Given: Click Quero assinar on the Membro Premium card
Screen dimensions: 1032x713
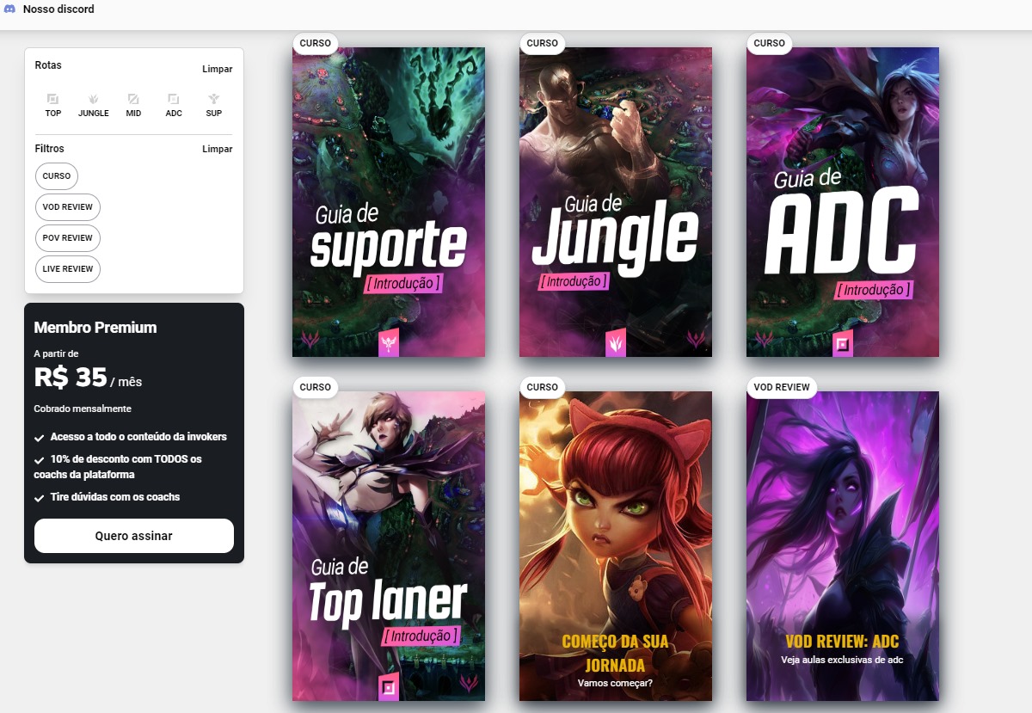Looking at the screenshot, I should point(133,535).
